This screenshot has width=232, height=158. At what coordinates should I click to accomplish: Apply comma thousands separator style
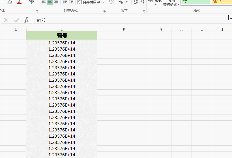[x=127, y=2]
